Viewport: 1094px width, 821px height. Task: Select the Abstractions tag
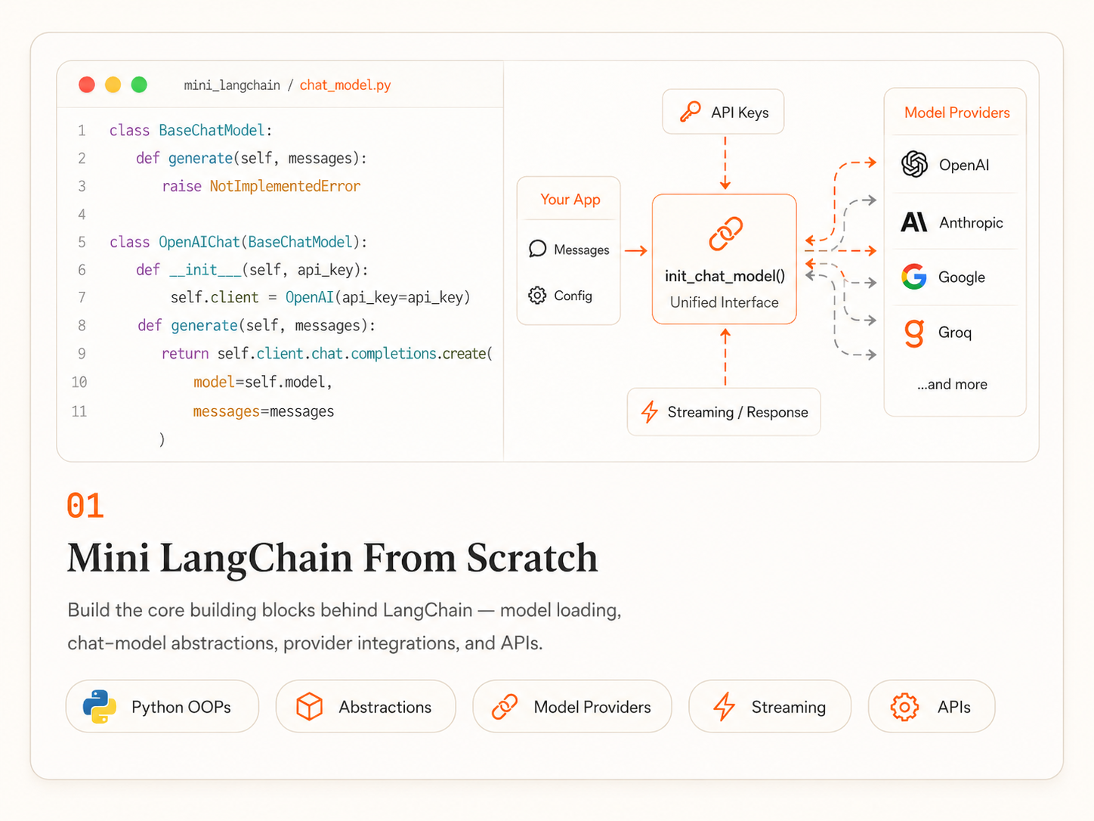pos(366,706)
